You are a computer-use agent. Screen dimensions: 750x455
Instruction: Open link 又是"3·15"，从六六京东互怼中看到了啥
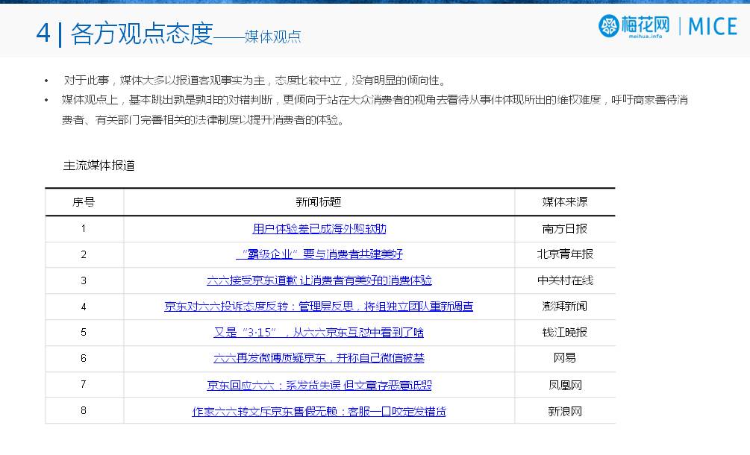coord(318,332)
